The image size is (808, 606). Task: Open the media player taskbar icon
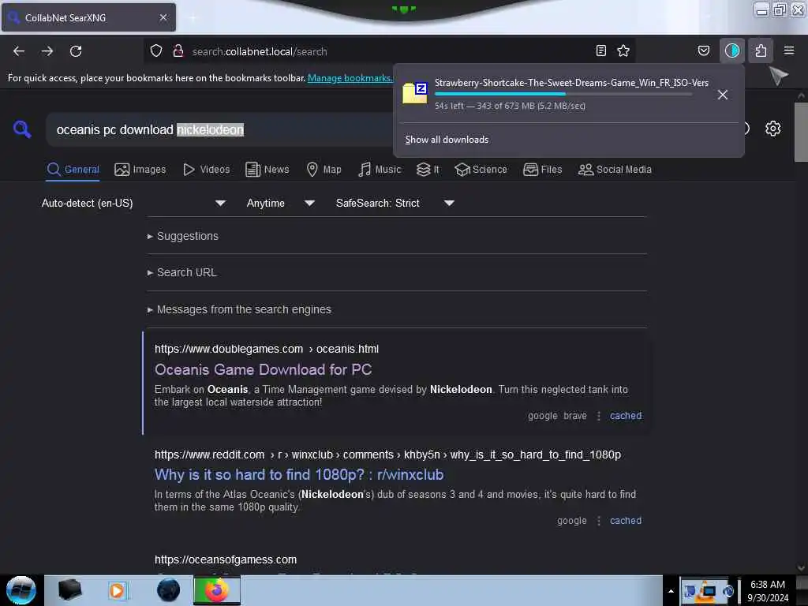tap(117, 590)
